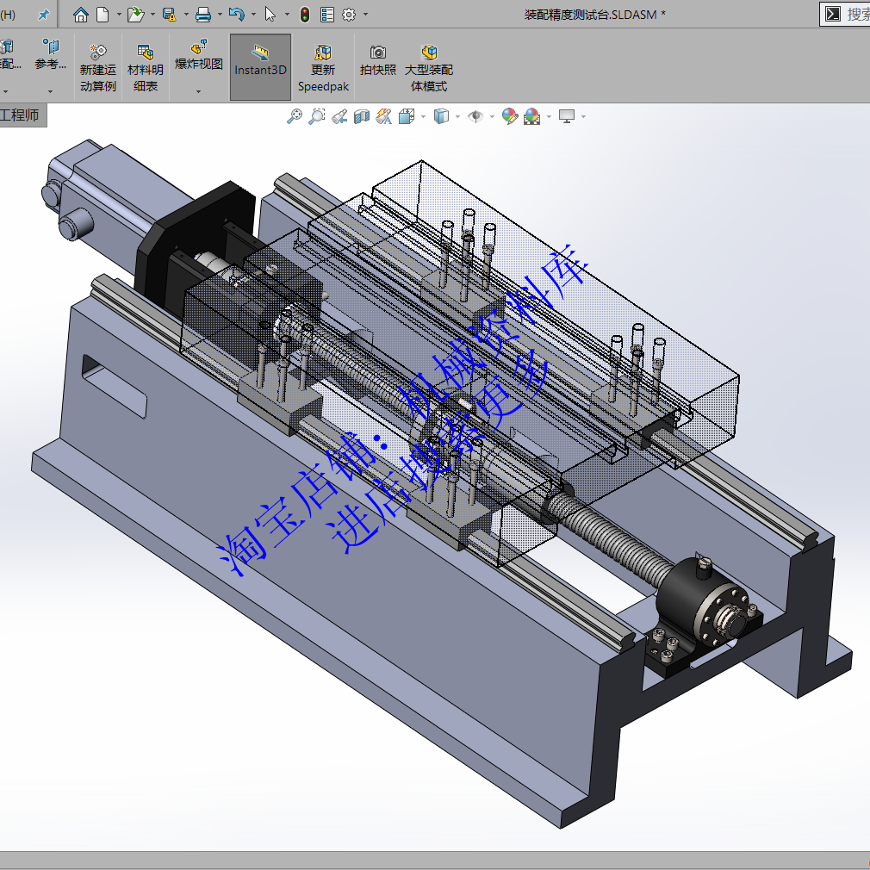Print the current document

pyautogui.click(x=203, y=15)
